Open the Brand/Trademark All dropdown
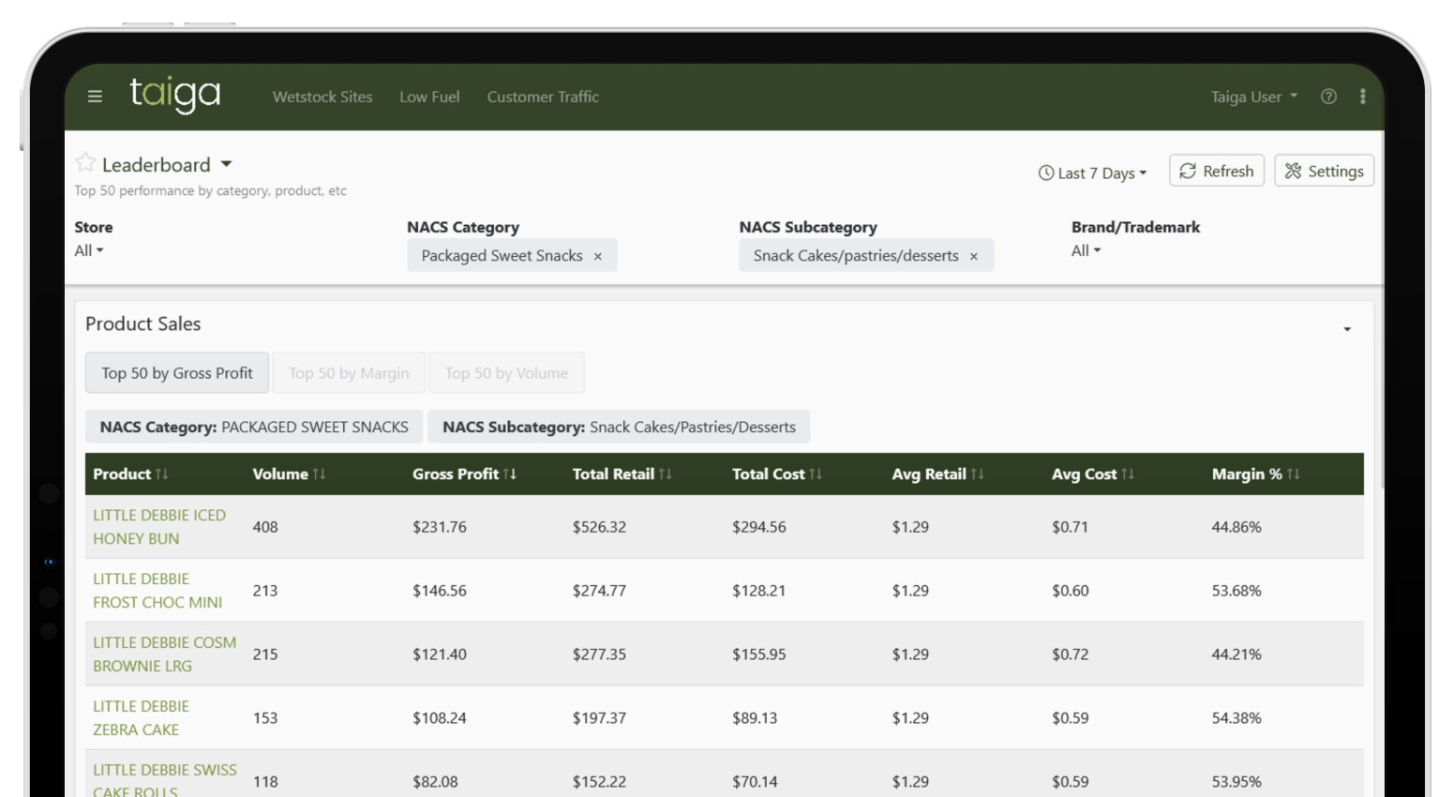This screenshot has width=1453, height=797. click(x=1086, y=250)
